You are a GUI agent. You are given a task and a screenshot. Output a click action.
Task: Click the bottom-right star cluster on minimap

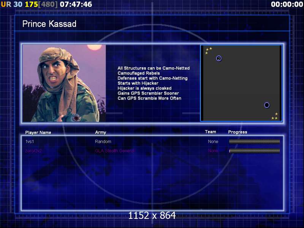(275, 116)
